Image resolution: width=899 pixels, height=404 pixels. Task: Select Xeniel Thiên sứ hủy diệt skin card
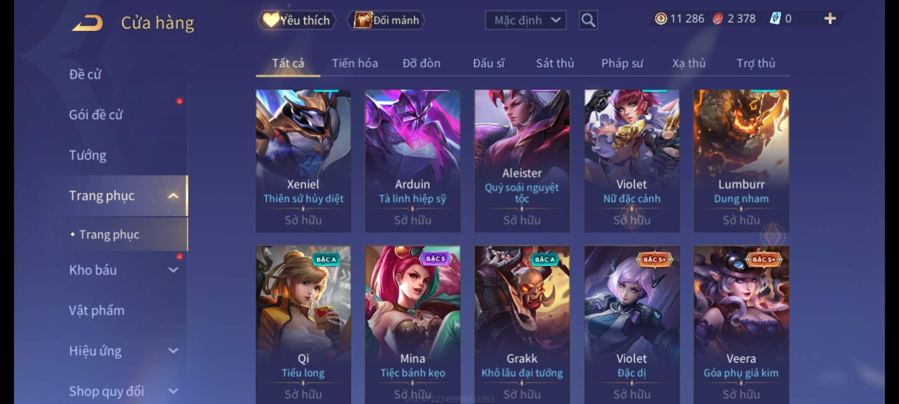[x=303, y=161]
